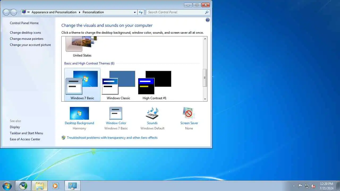
Task: Click the help question mark icon
Action: tap(208, 20)
